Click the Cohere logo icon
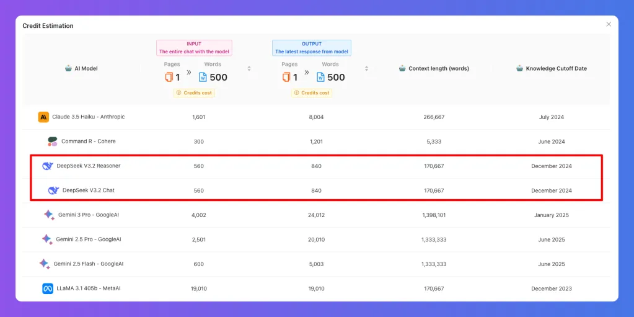This screenshot has width=634, height=317. tap(53, 141)
